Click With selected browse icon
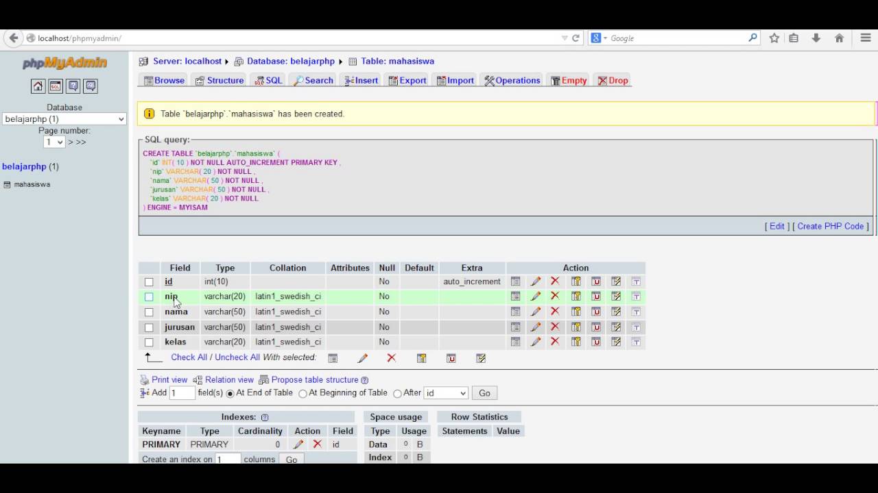 click(x=333, y=358)
